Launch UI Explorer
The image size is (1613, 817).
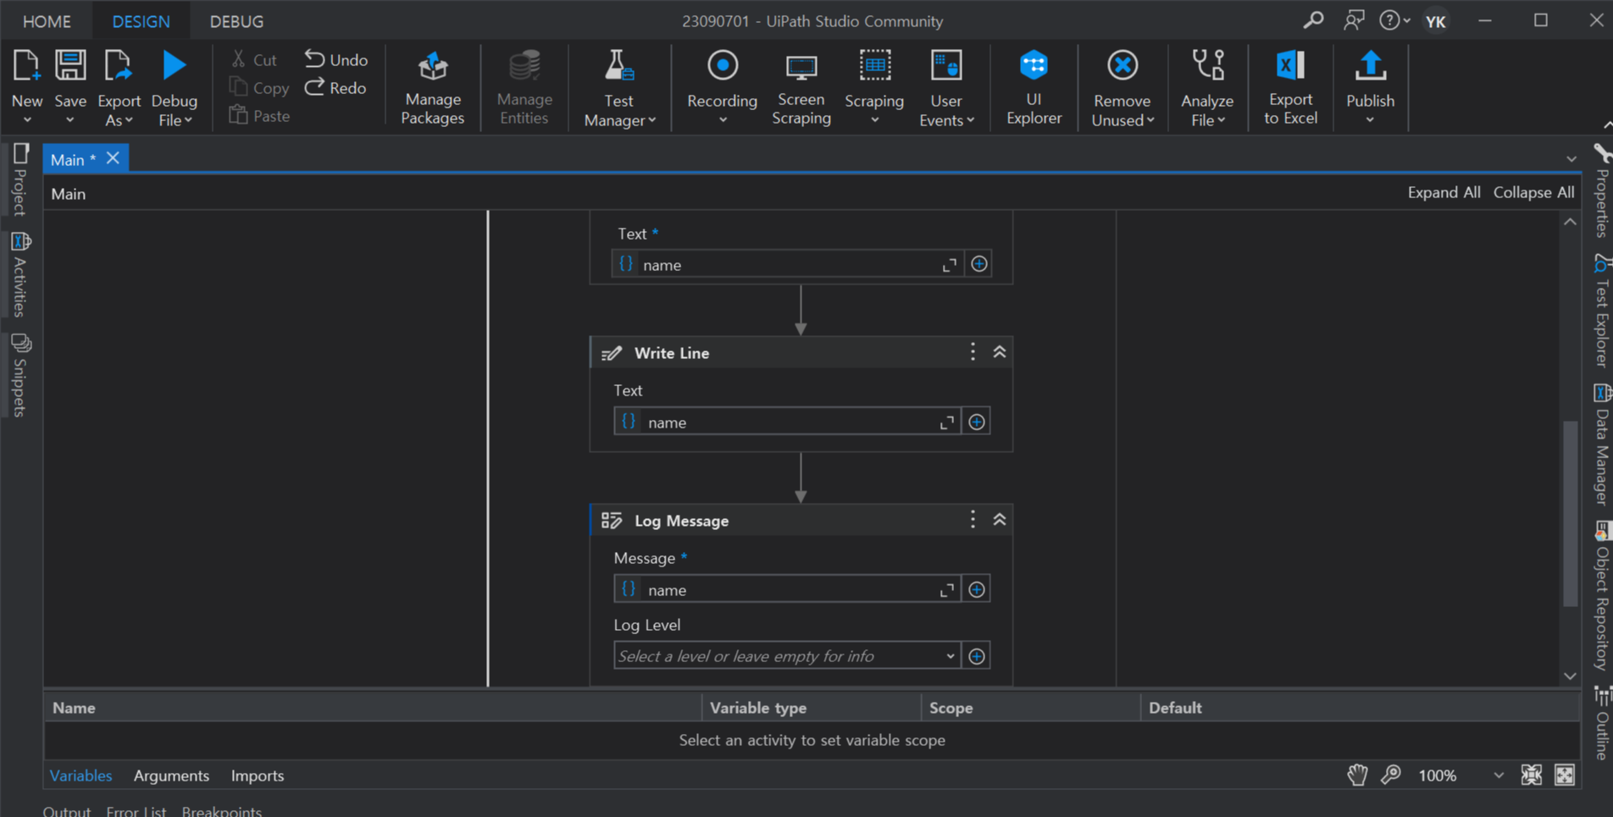(1034, 87)
